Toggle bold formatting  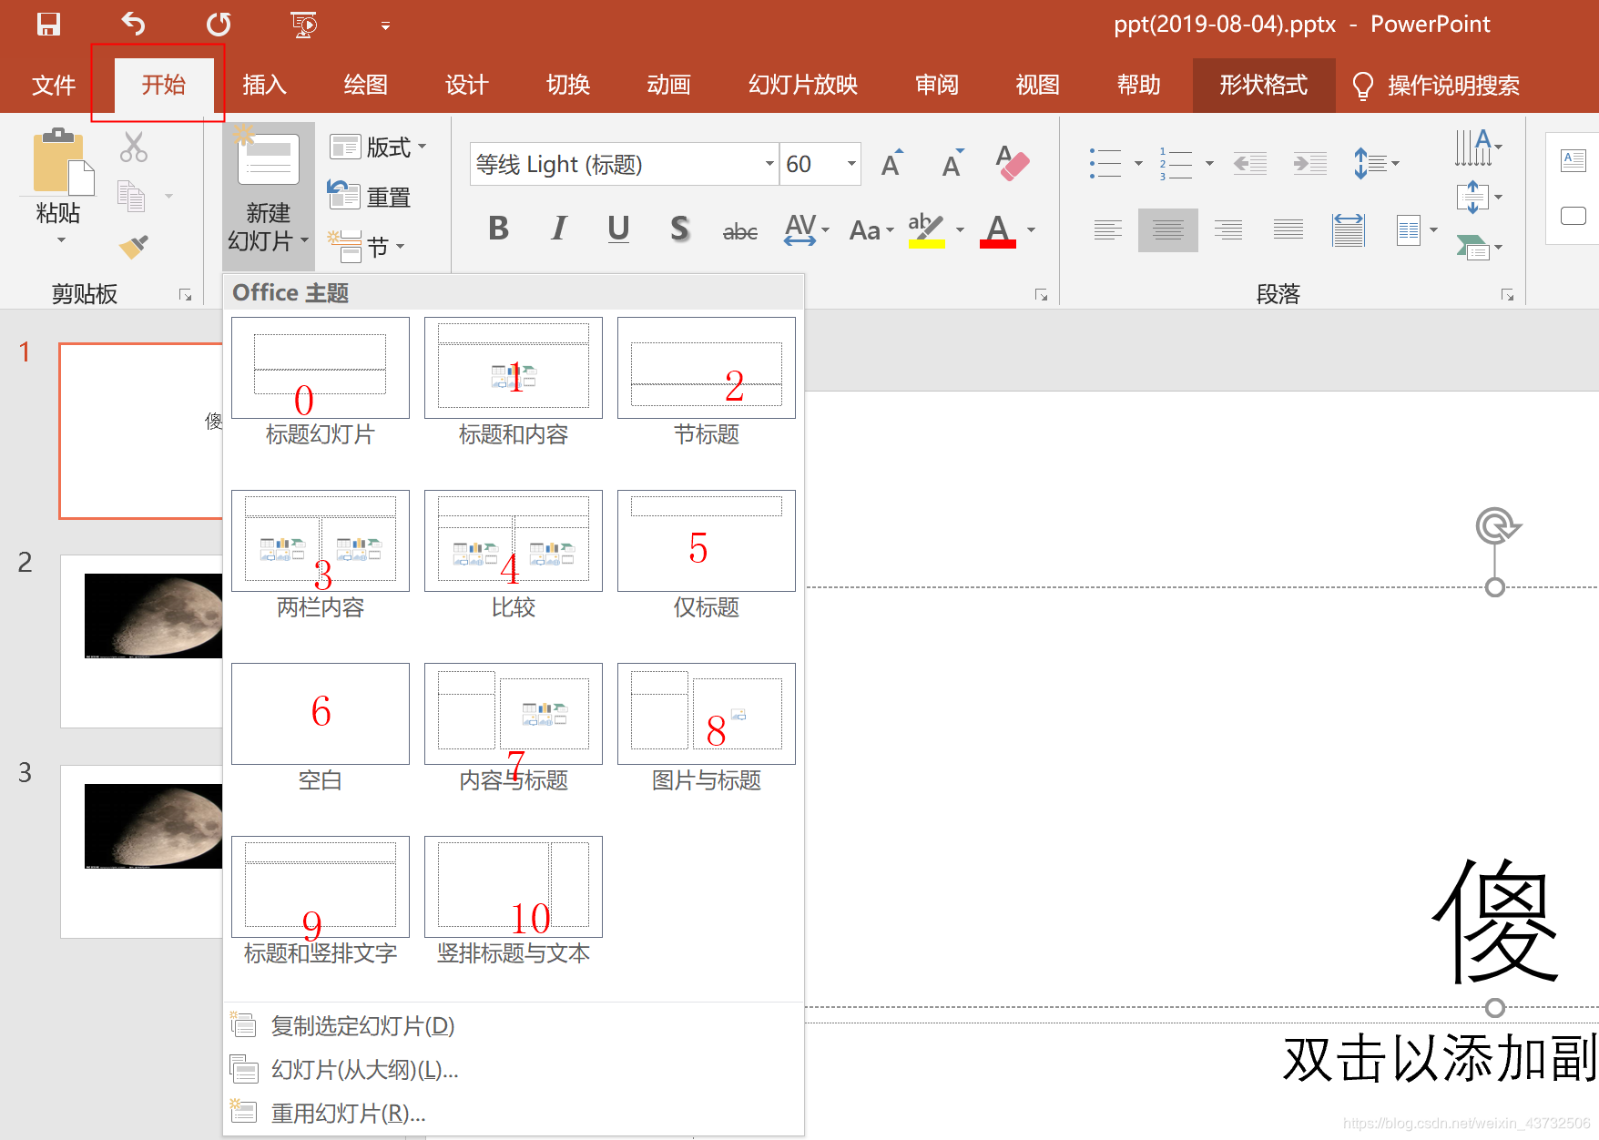click(498, 229)
